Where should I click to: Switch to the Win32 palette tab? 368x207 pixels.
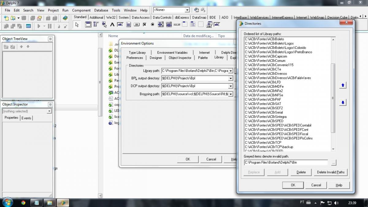(x=111, y=17)
